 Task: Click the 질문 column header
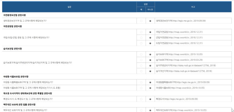(69, 7)
